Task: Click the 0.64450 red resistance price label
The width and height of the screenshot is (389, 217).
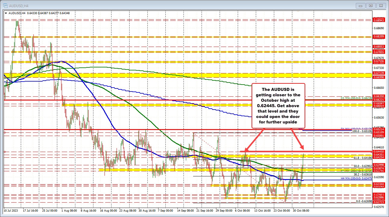Action: click(x=378, y=152)
